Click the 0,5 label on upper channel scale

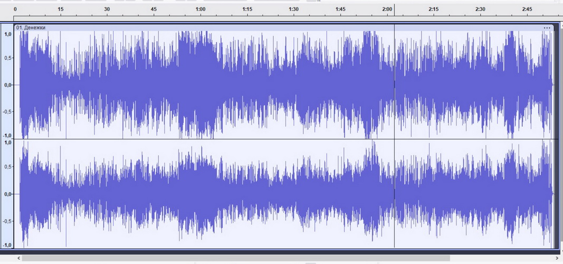coord(7,58)
